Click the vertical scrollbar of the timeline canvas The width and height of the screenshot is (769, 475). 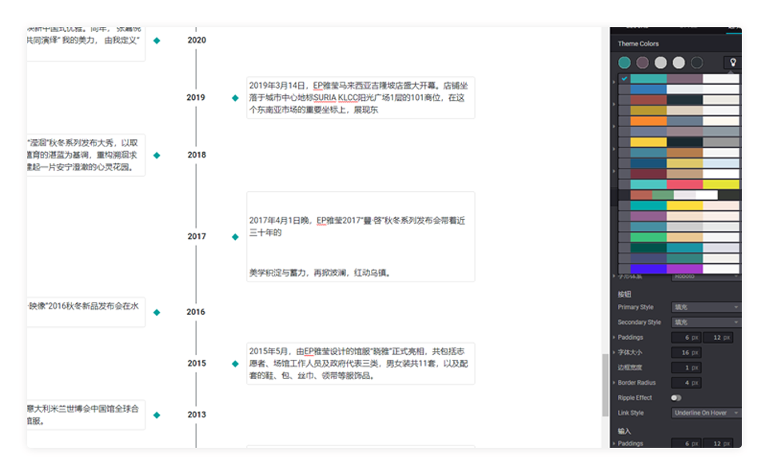[604, 384]
